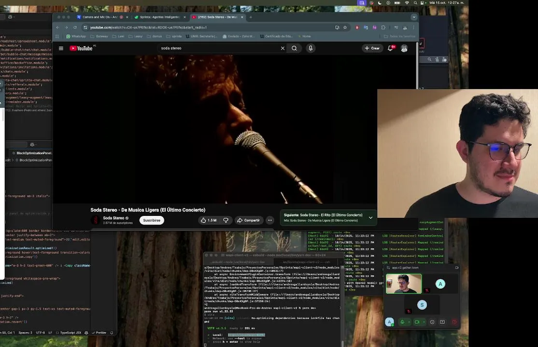
Task: Select the Soda Stereo YouTube tab
Action: (x=217, y=17)
